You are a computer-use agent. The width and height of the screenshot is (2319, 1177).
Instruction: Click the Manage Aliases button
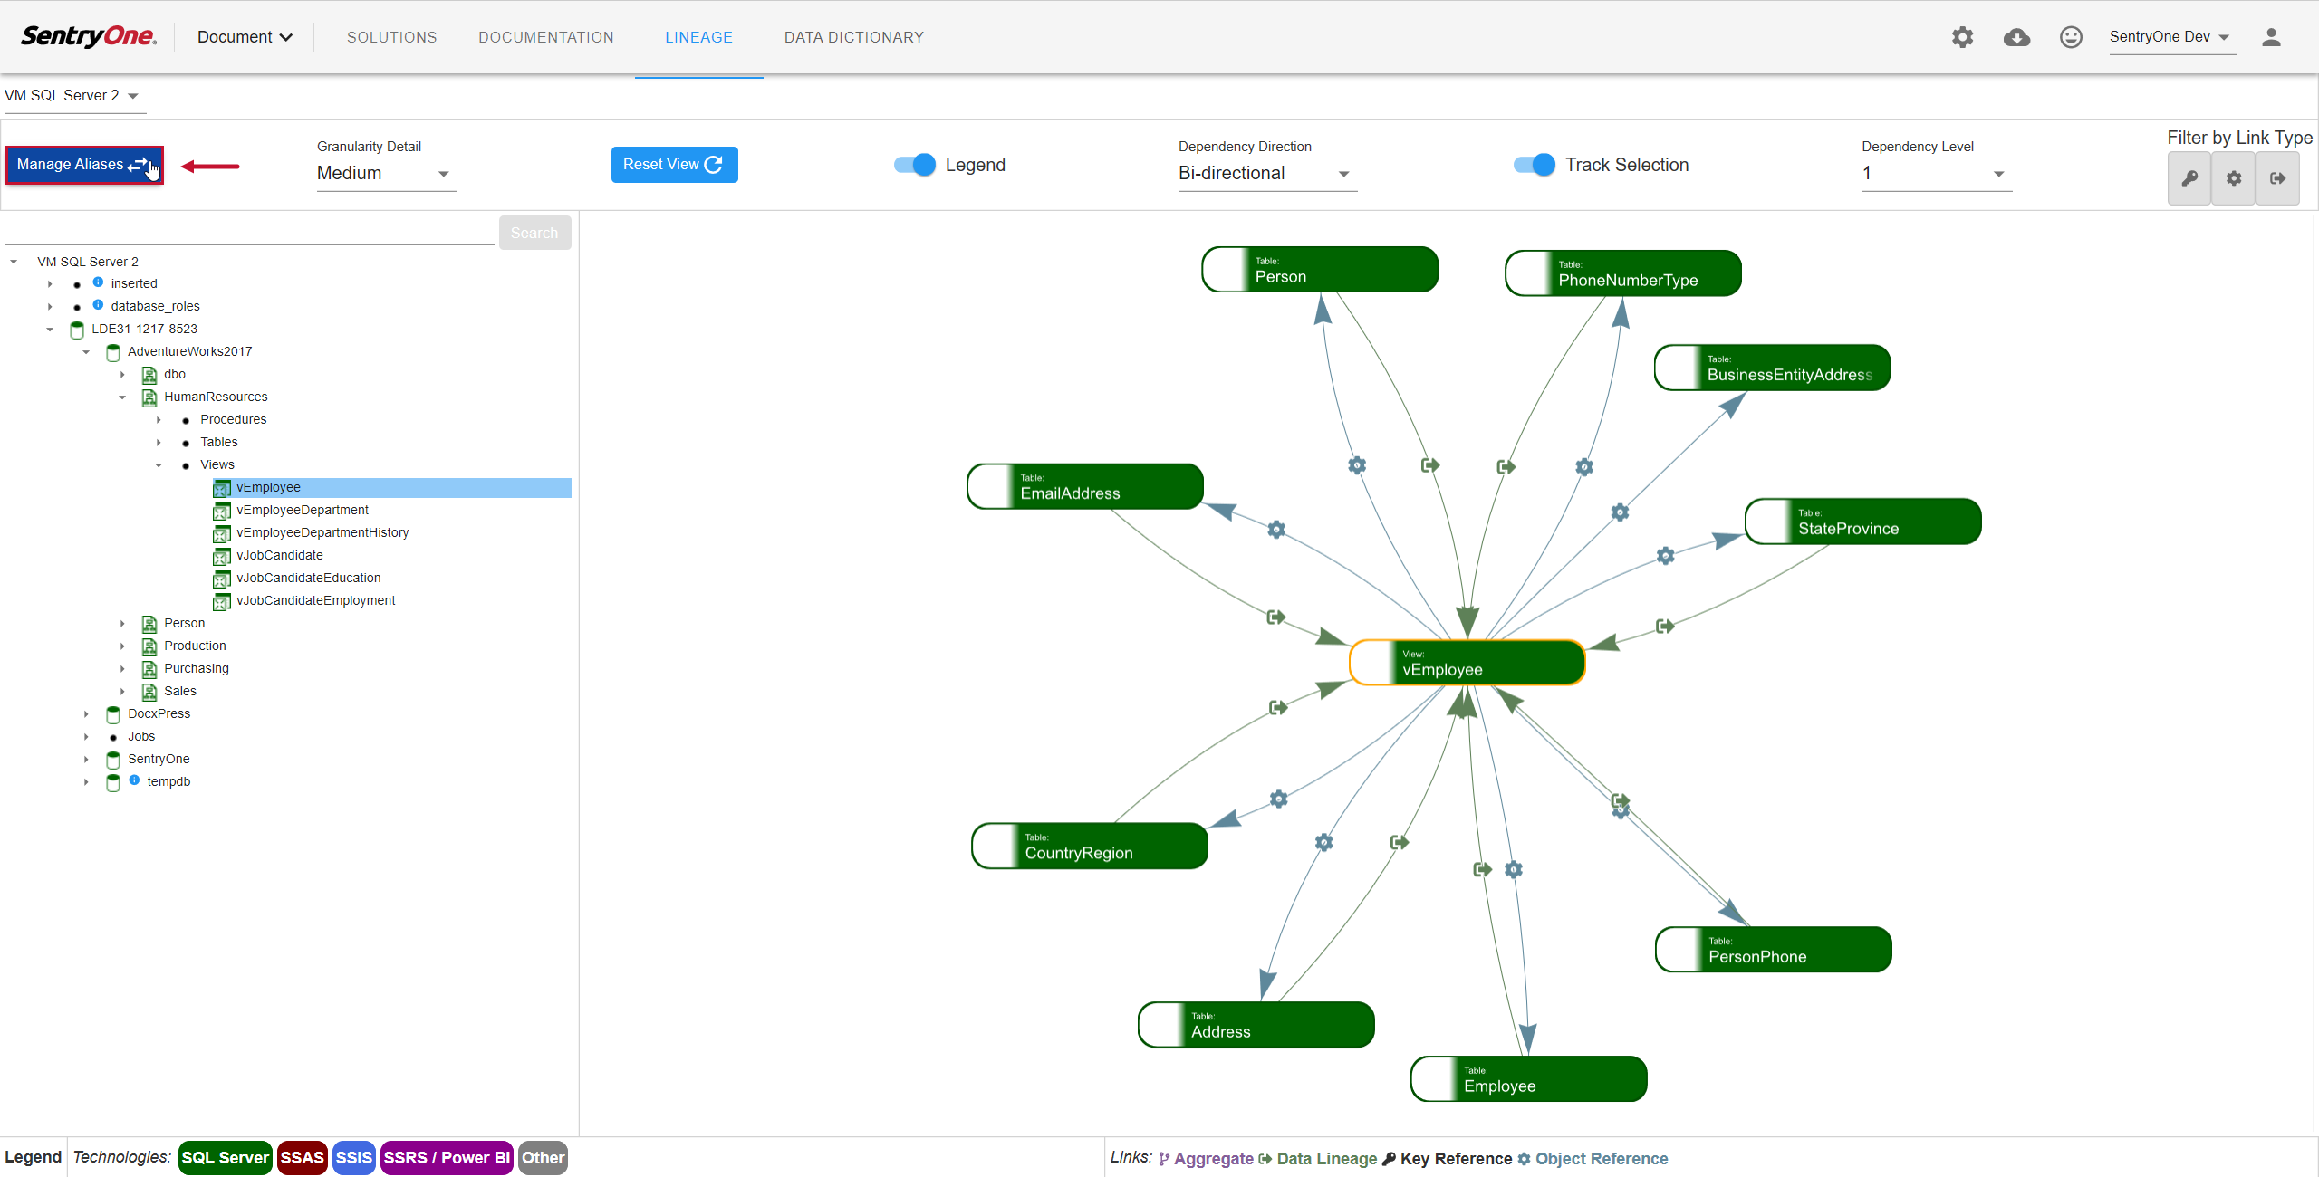click(x=84, y=165)
